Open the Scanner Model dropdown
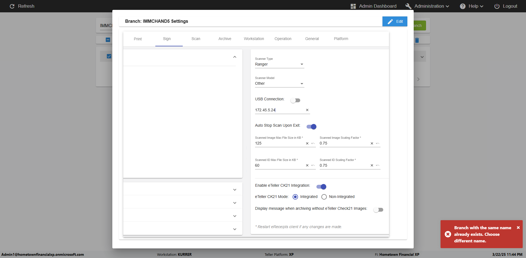The image size is (526, 258). pos(279,84)
